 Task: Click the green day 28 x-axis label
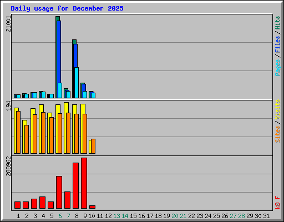click(x=241, y=216)
